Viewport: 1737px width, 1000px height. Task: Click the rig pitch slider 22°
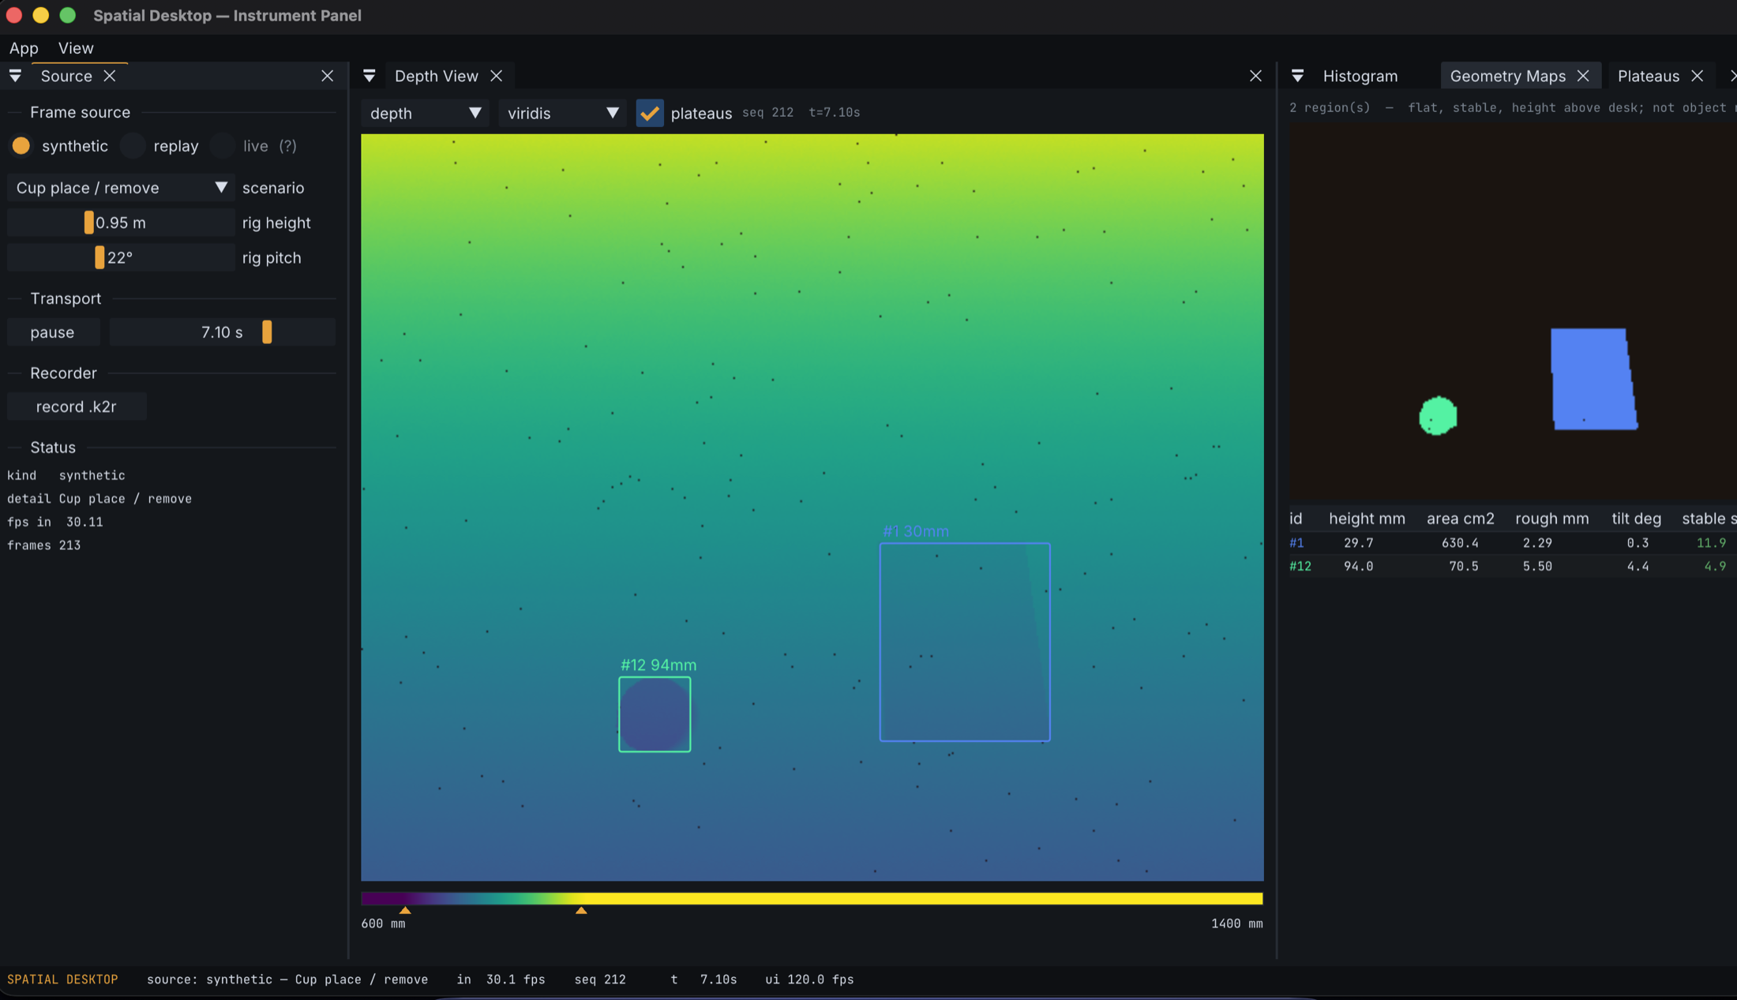tap(121, 257)
